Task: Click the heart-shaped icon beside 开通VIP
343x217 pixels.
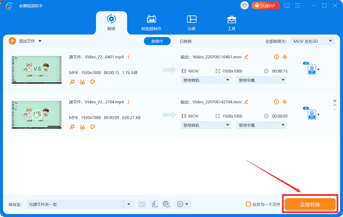Action: coord(244,6)
